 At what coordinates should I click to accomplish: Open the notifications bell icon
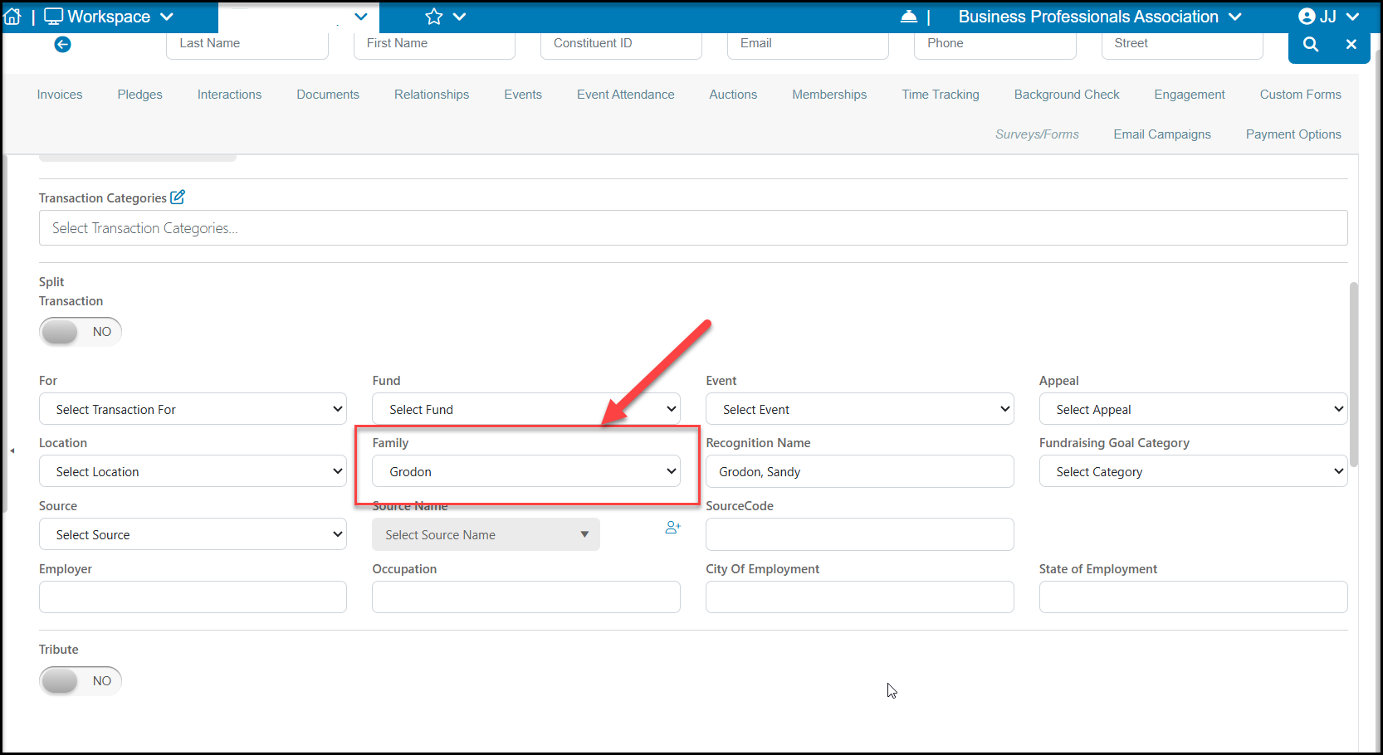tap(909, 17)
